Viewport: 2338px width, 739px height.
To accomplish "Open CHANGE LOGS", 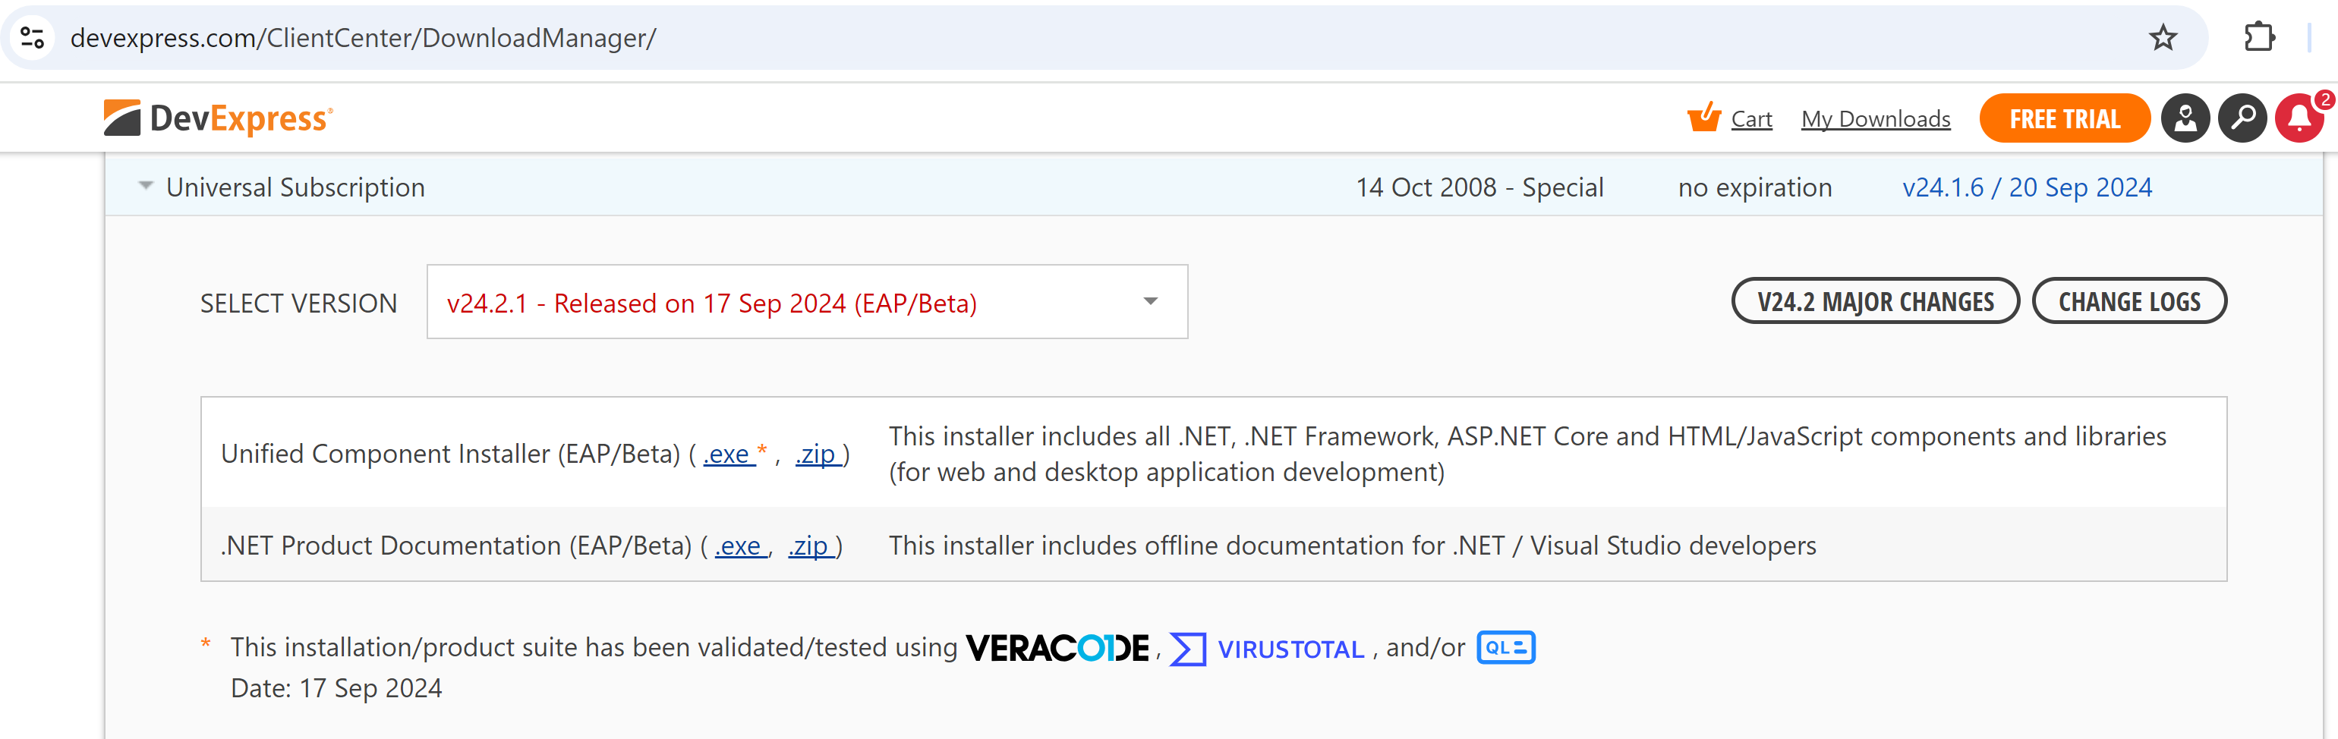I will [2129, 301].
